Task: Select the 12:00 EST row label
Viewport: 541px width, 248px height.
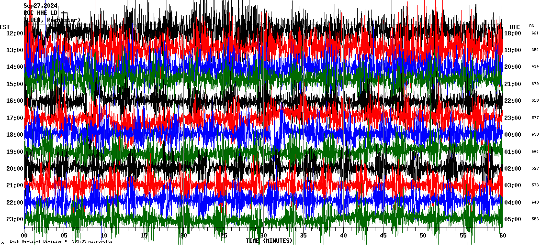Action: (15, 33)
